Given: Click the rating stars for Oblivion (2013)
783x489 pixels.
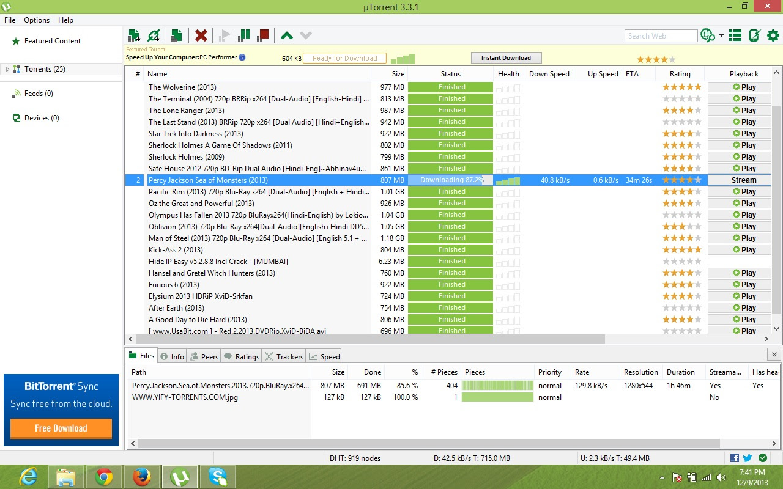Looking at the screenshot, I should (x=681, y=226).
